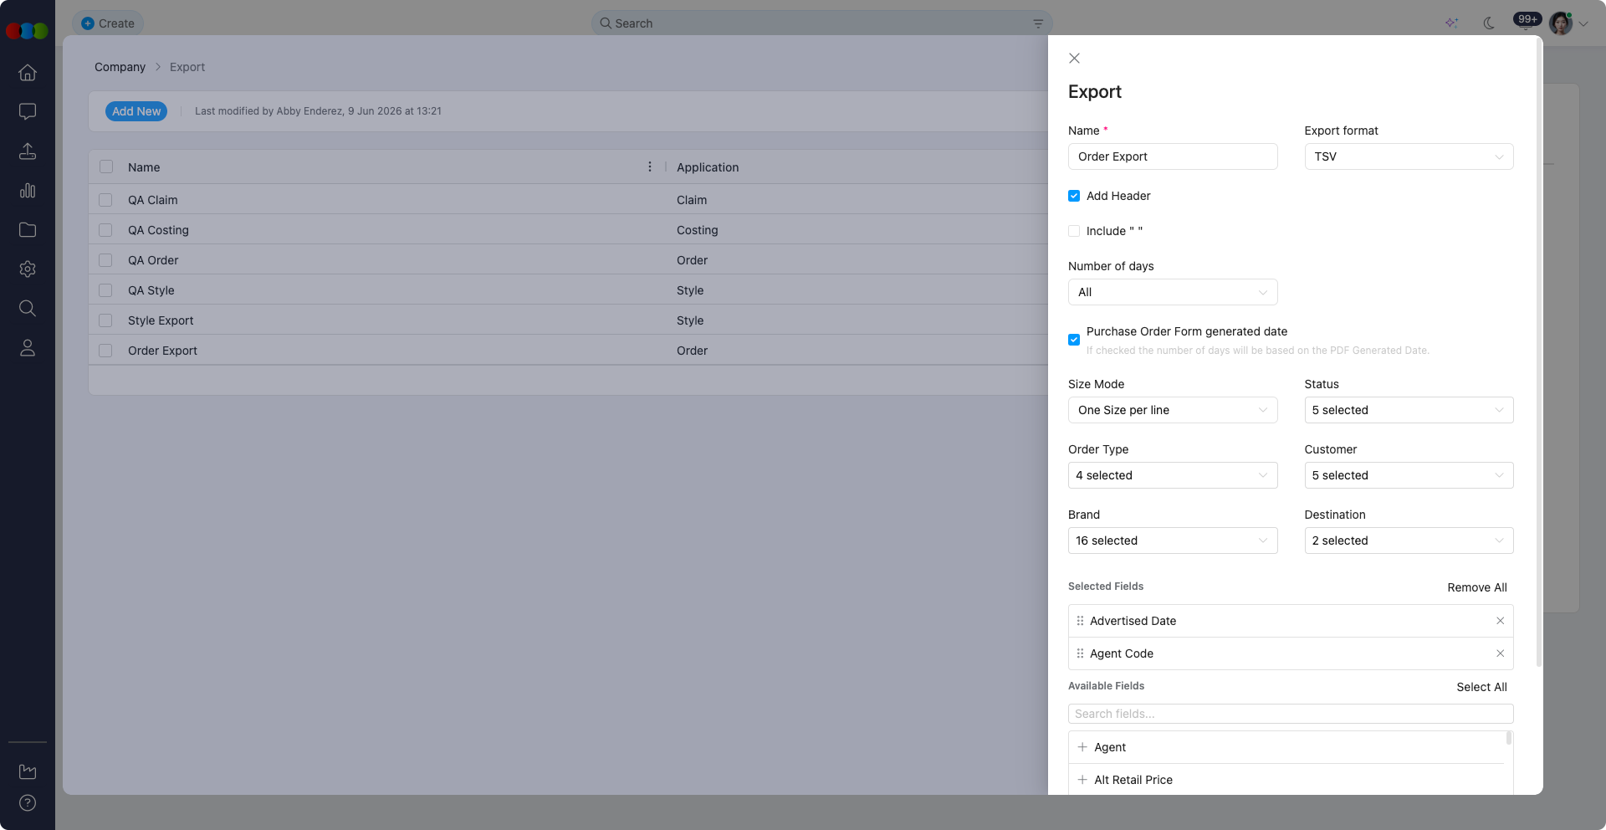
Task: Open the bar chart reports icon
Action: [28, 190]
